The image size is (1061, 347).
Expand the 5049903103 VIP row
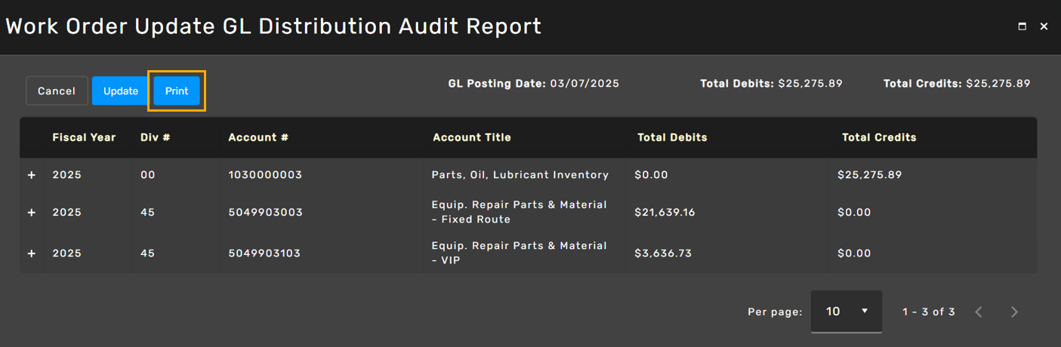tap(32, 253)
